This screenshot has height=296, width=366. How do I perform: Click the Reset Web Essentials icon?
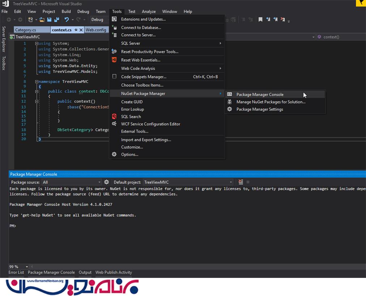click(x=114, y=60)
